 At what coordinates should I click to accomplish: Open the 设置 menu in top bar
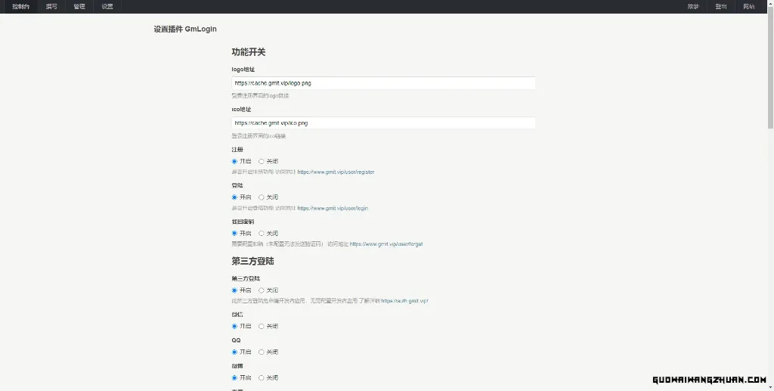(x=107, y=6)
